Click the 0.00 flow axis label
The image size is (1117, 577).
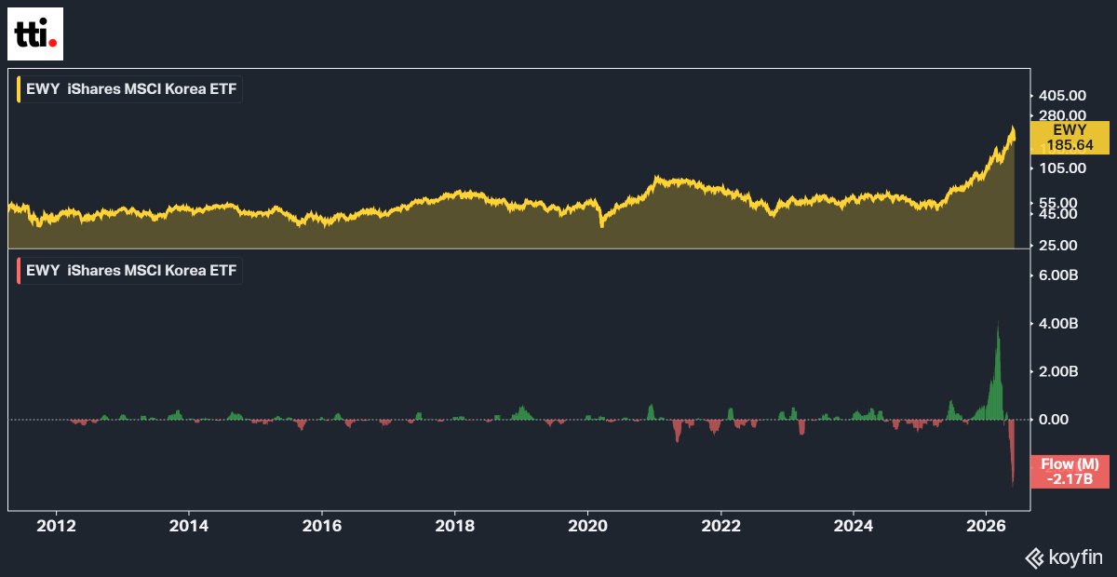1055,420
